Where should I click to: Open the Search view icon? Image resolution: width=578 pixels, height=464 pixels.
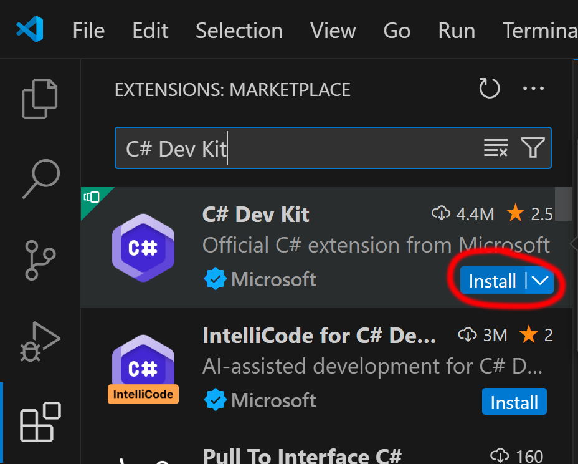41,179
